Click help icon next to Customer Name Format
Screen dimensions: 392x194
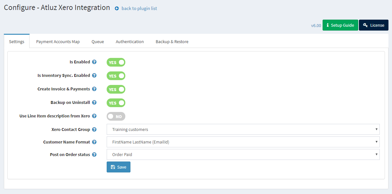point(94,142)
